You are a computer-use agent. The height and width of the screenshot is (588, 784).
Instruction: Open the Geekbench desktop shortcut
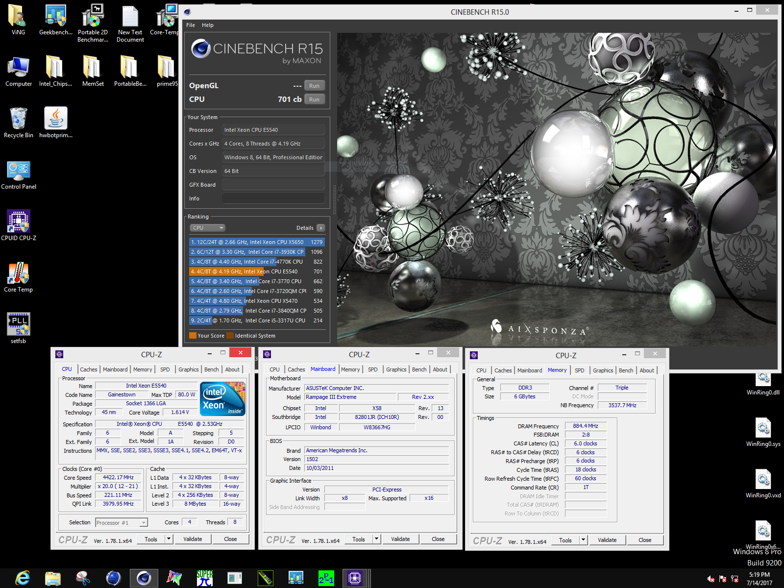click(x=55, y=20)
